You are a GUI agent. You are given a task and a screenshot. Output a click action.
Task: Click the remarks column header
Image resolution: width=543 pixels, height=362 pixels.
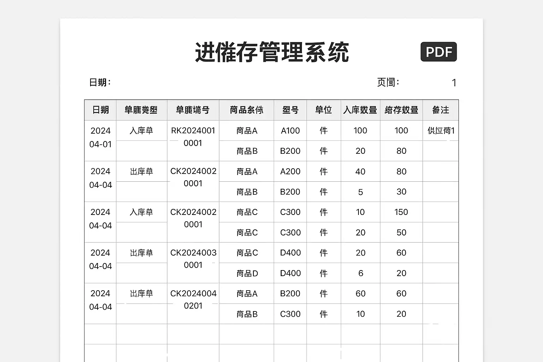[440, 110]
